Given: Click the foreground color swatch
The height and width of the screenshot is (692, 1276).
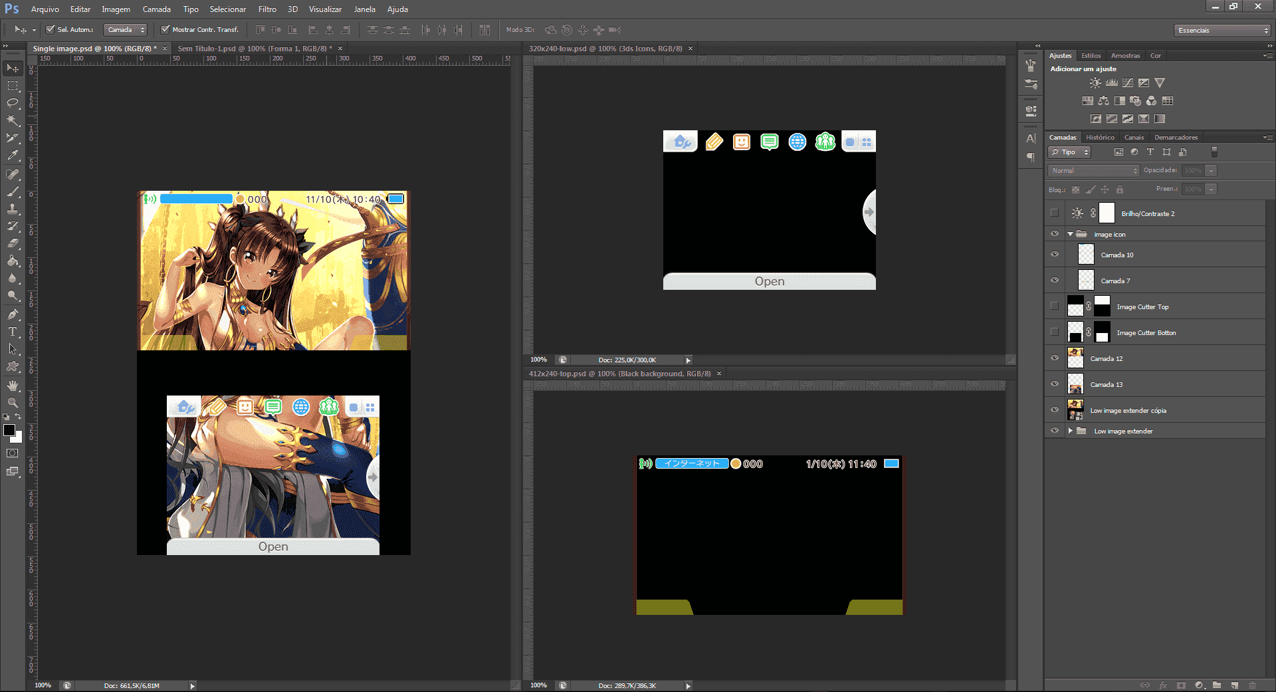Looking at the screenshot, I should 9,430.
